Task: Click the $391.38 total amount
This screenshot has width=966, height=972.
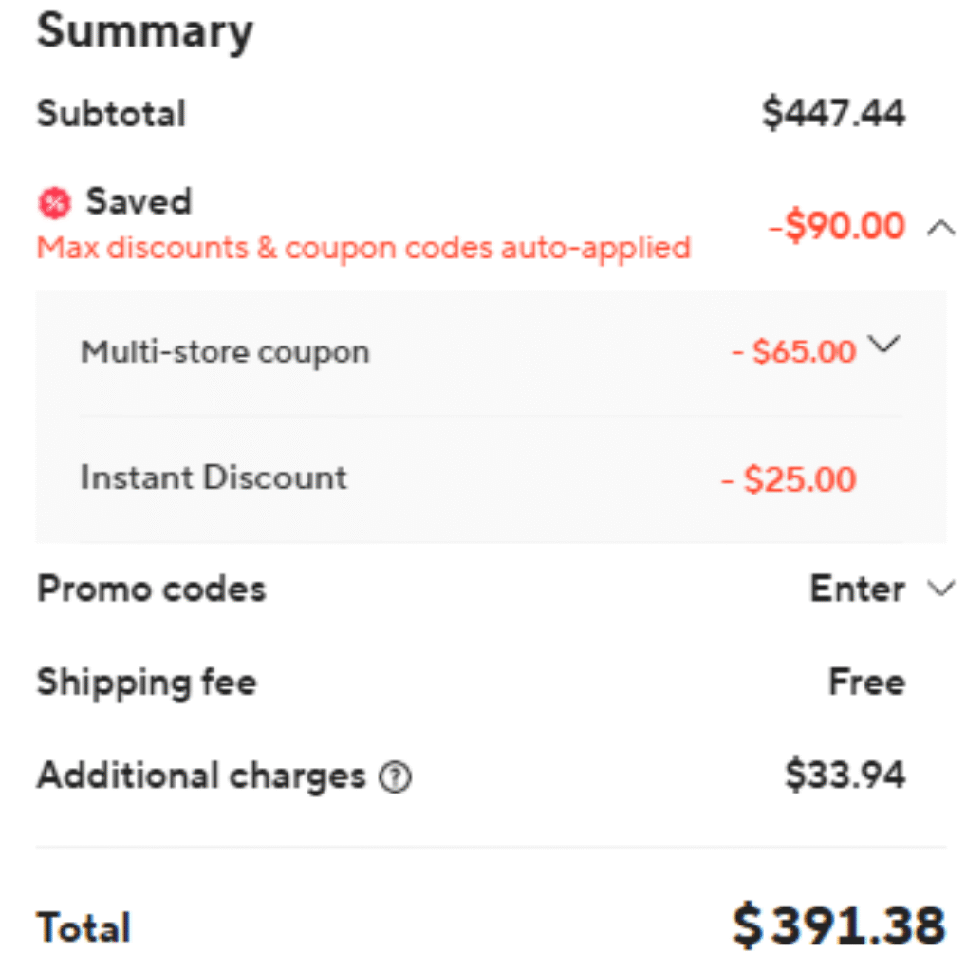Action: pyautogui.click(x=839, y=925)
